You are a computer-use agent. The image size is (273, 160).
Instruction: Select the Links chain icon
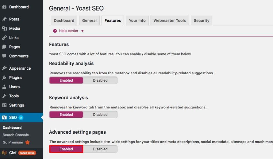tap(4, 38)
